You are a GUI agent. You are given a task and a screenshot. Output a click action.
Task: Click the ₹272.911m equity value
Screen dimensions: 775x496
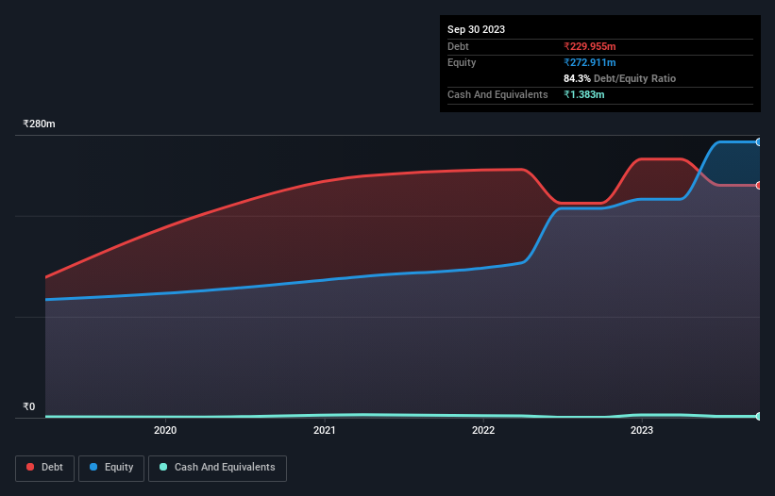[590, 62]
